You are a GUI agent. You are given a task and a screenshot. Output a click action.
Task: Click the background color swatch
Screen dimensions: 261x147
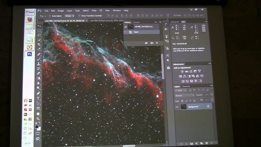[39, 129]
